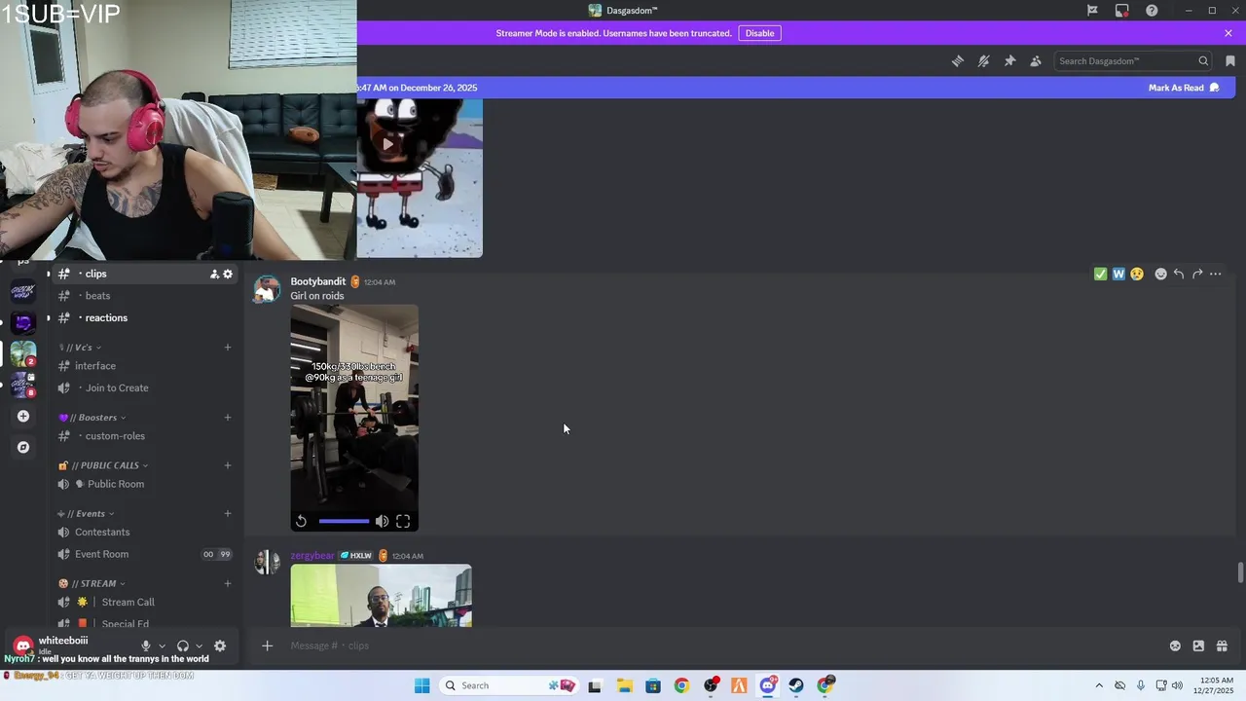Click Add a Server plus icon
Screen dimensions: 1246x701
[23, 416]
